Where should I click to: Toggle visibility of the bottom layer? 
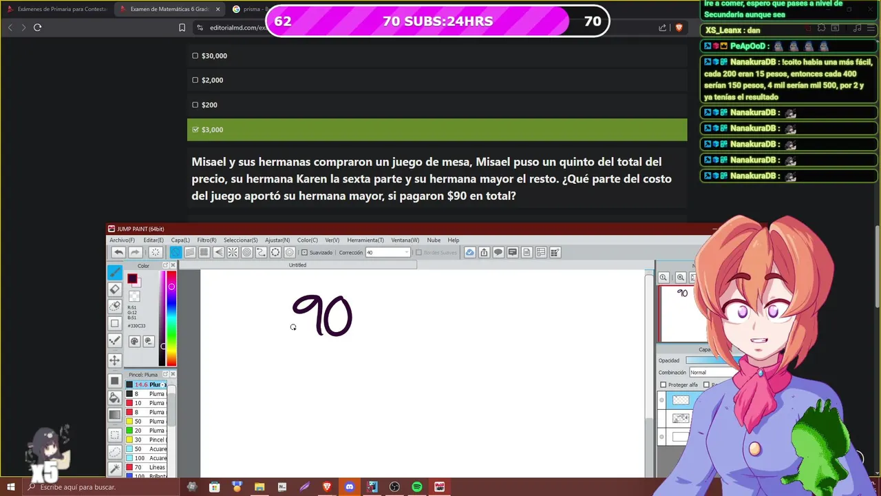(x=662, y=437)
